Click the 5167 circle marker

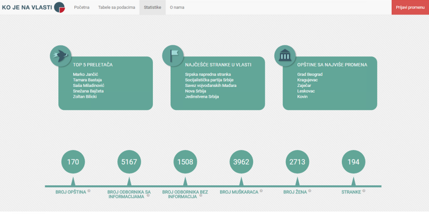tap(129, 162)
